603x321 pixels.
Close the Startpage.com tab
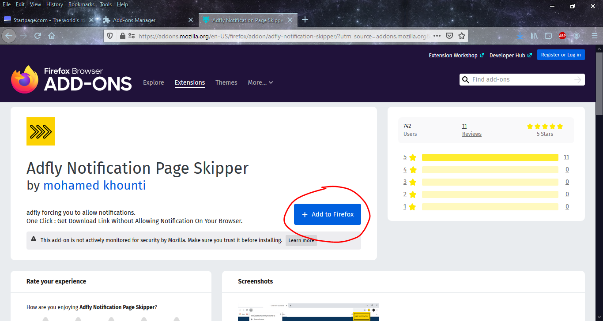tap(92, 20)
